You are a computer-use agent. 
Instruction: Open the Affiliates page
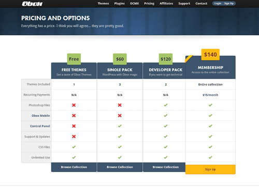(x=166, y=4)
